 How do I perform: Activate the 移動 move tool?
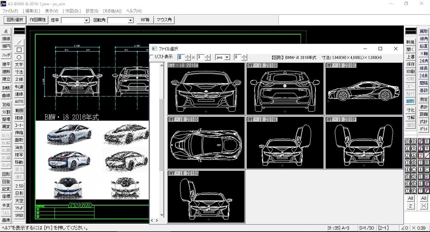[19, 162]
